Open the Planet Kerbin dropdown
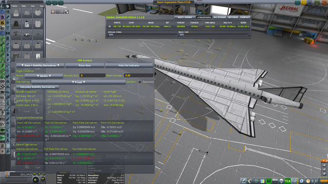The height and width of the screenshot is (184, 328). pyautogui.click(x=44, y=76)
